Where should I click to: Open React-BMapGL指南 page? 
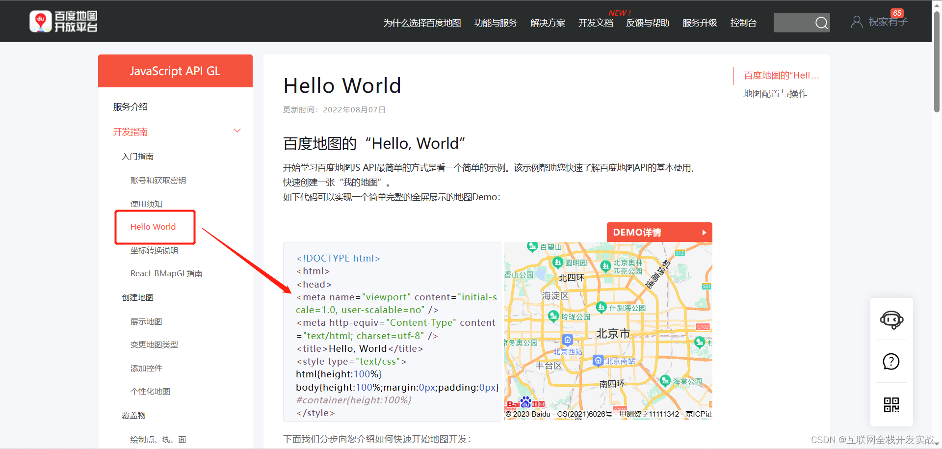click(x=166, y=274)
